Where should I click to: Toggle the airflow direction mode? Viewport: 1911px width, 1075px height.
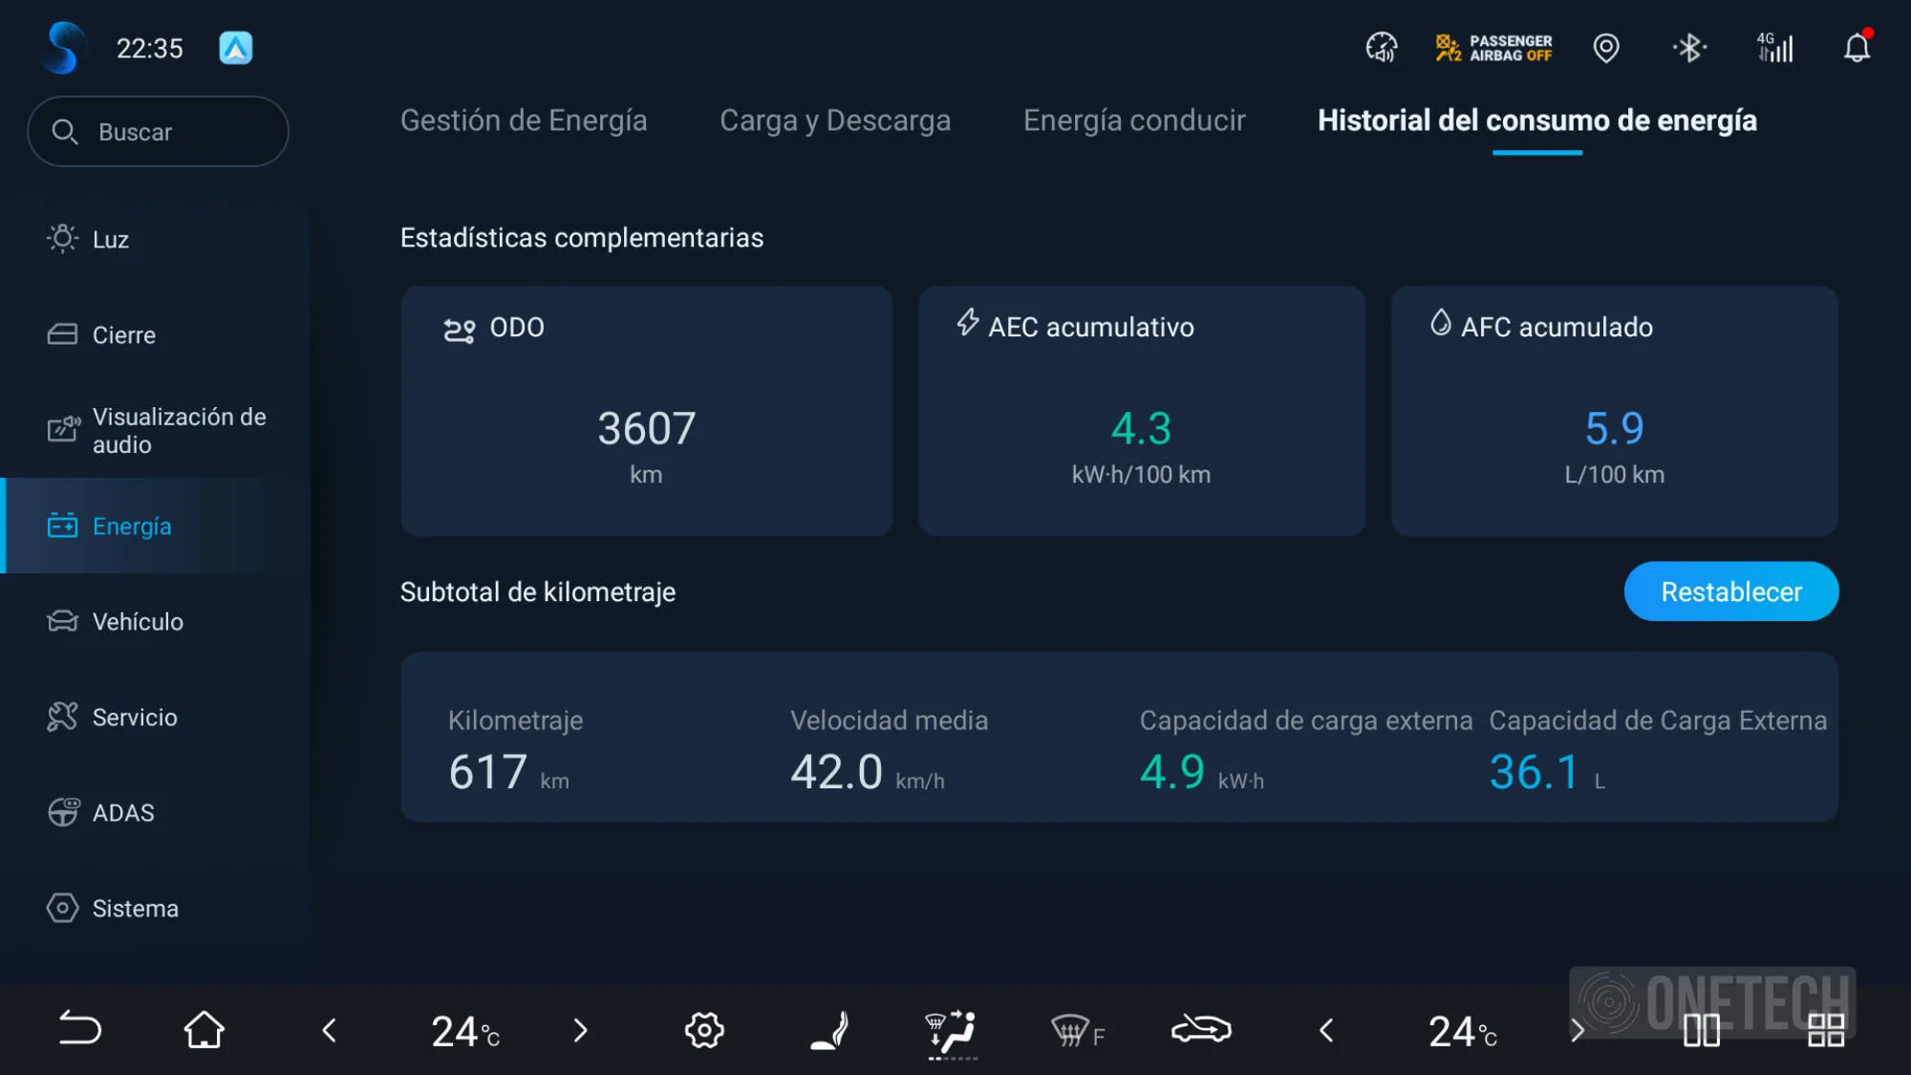click(x=952, y=1031)
